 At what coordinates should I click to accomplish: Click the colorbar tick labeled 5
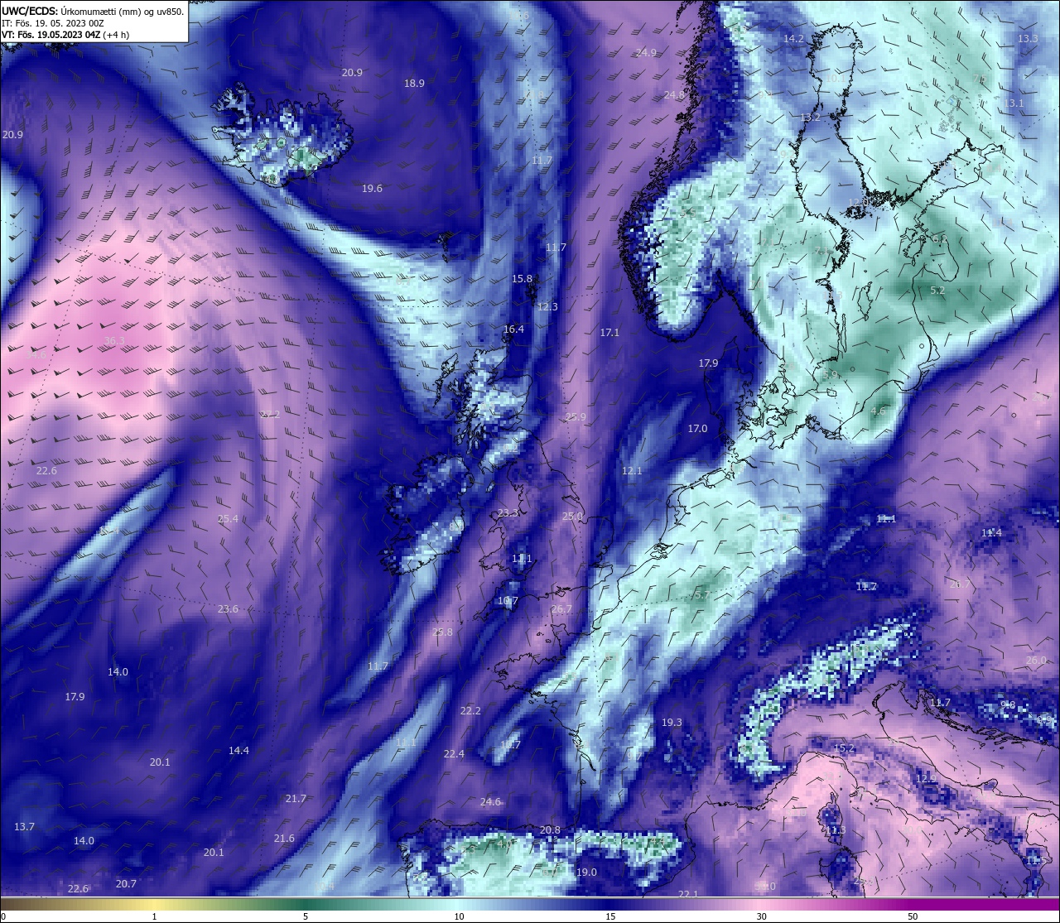tap(306, 916)
